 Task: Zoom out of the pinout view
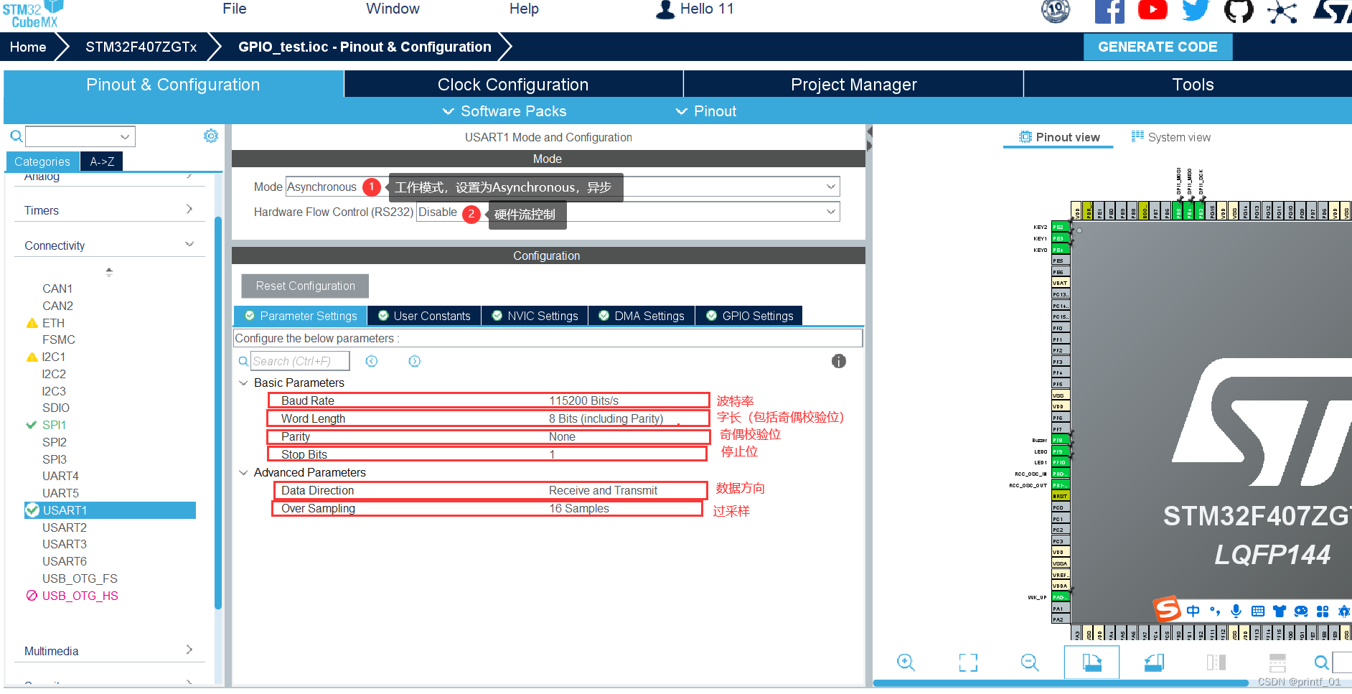tap(1030, 662)
